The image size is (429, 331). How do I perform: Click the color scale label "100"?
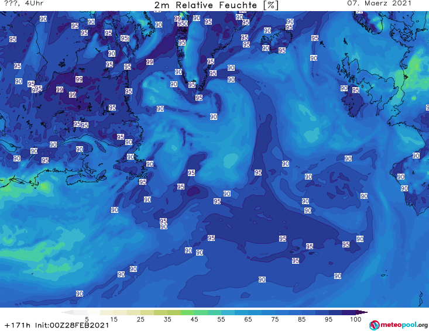click(x=355, y=319)
